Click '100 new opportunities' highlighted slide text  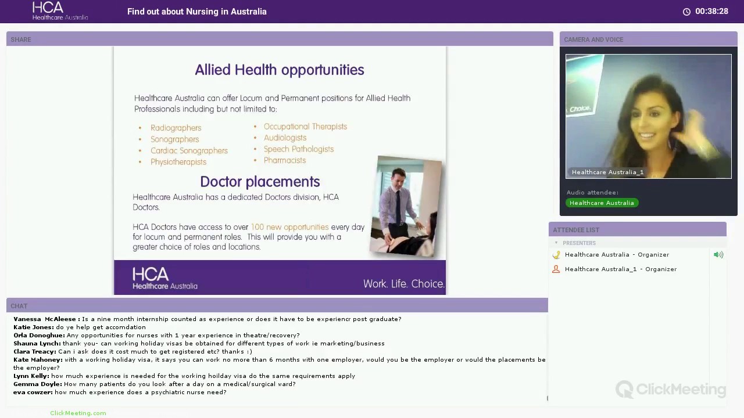(x=289, y=227)
